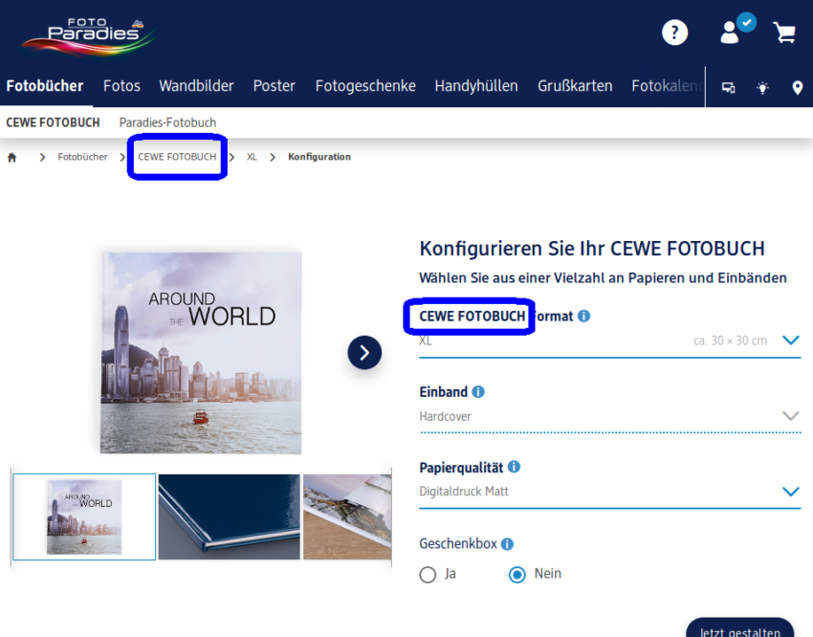The image size is (813, 637).
Task: Go to the home breadcrumb icon
Action: [11, 157]
